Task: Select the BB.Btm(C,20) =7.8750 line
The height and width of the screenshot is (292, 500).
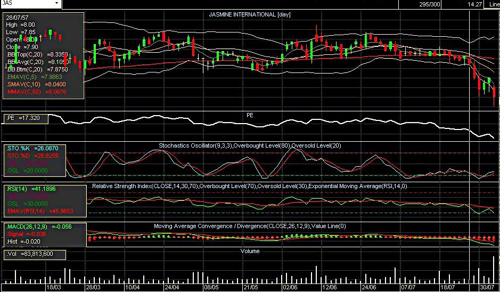Action: 37,69
